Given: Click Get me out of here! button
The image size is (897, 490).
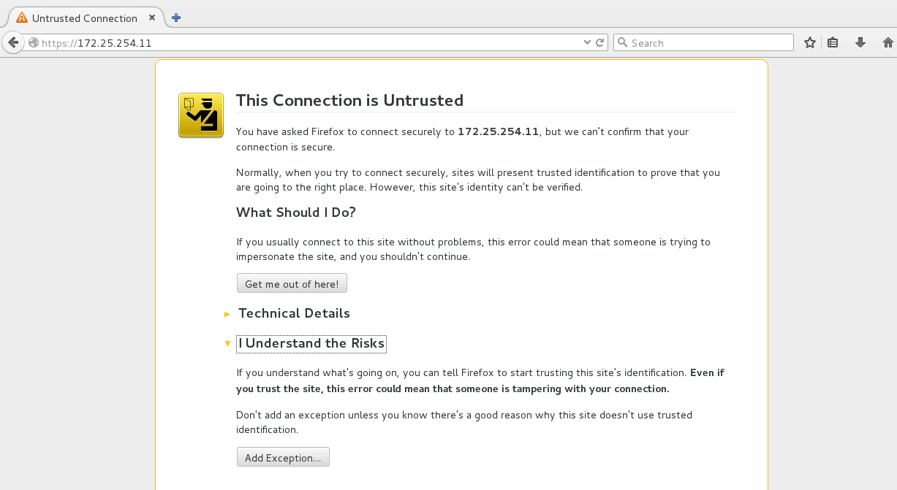Looking at the screenshot, I should pyautogui.click(x=292, y=283).
